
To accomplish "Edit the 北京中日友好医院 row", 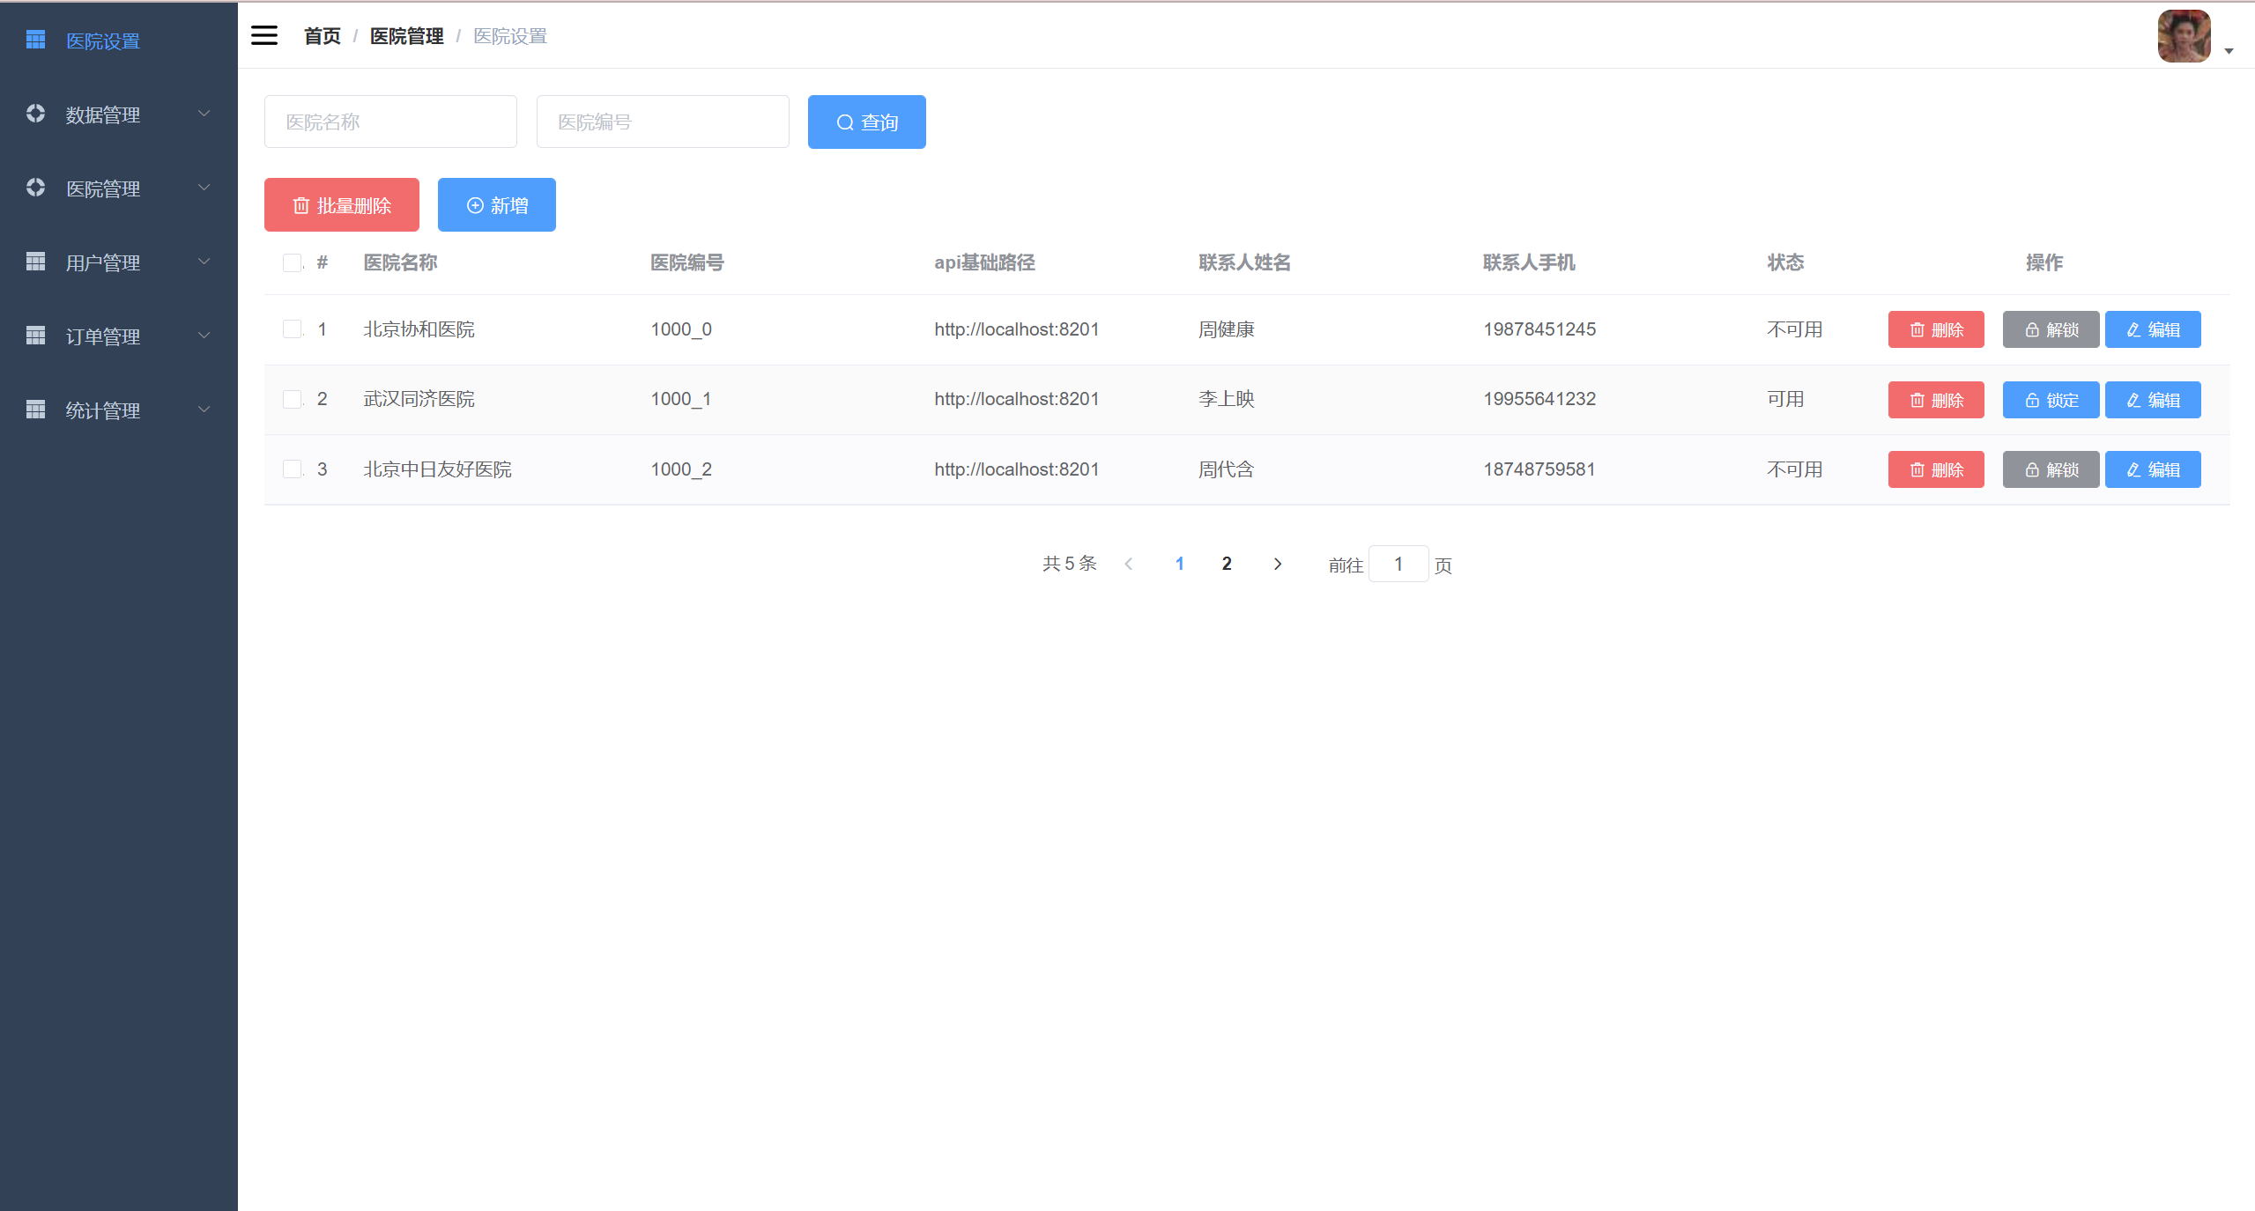I will pyautogui.click(x=2153, y=469).
